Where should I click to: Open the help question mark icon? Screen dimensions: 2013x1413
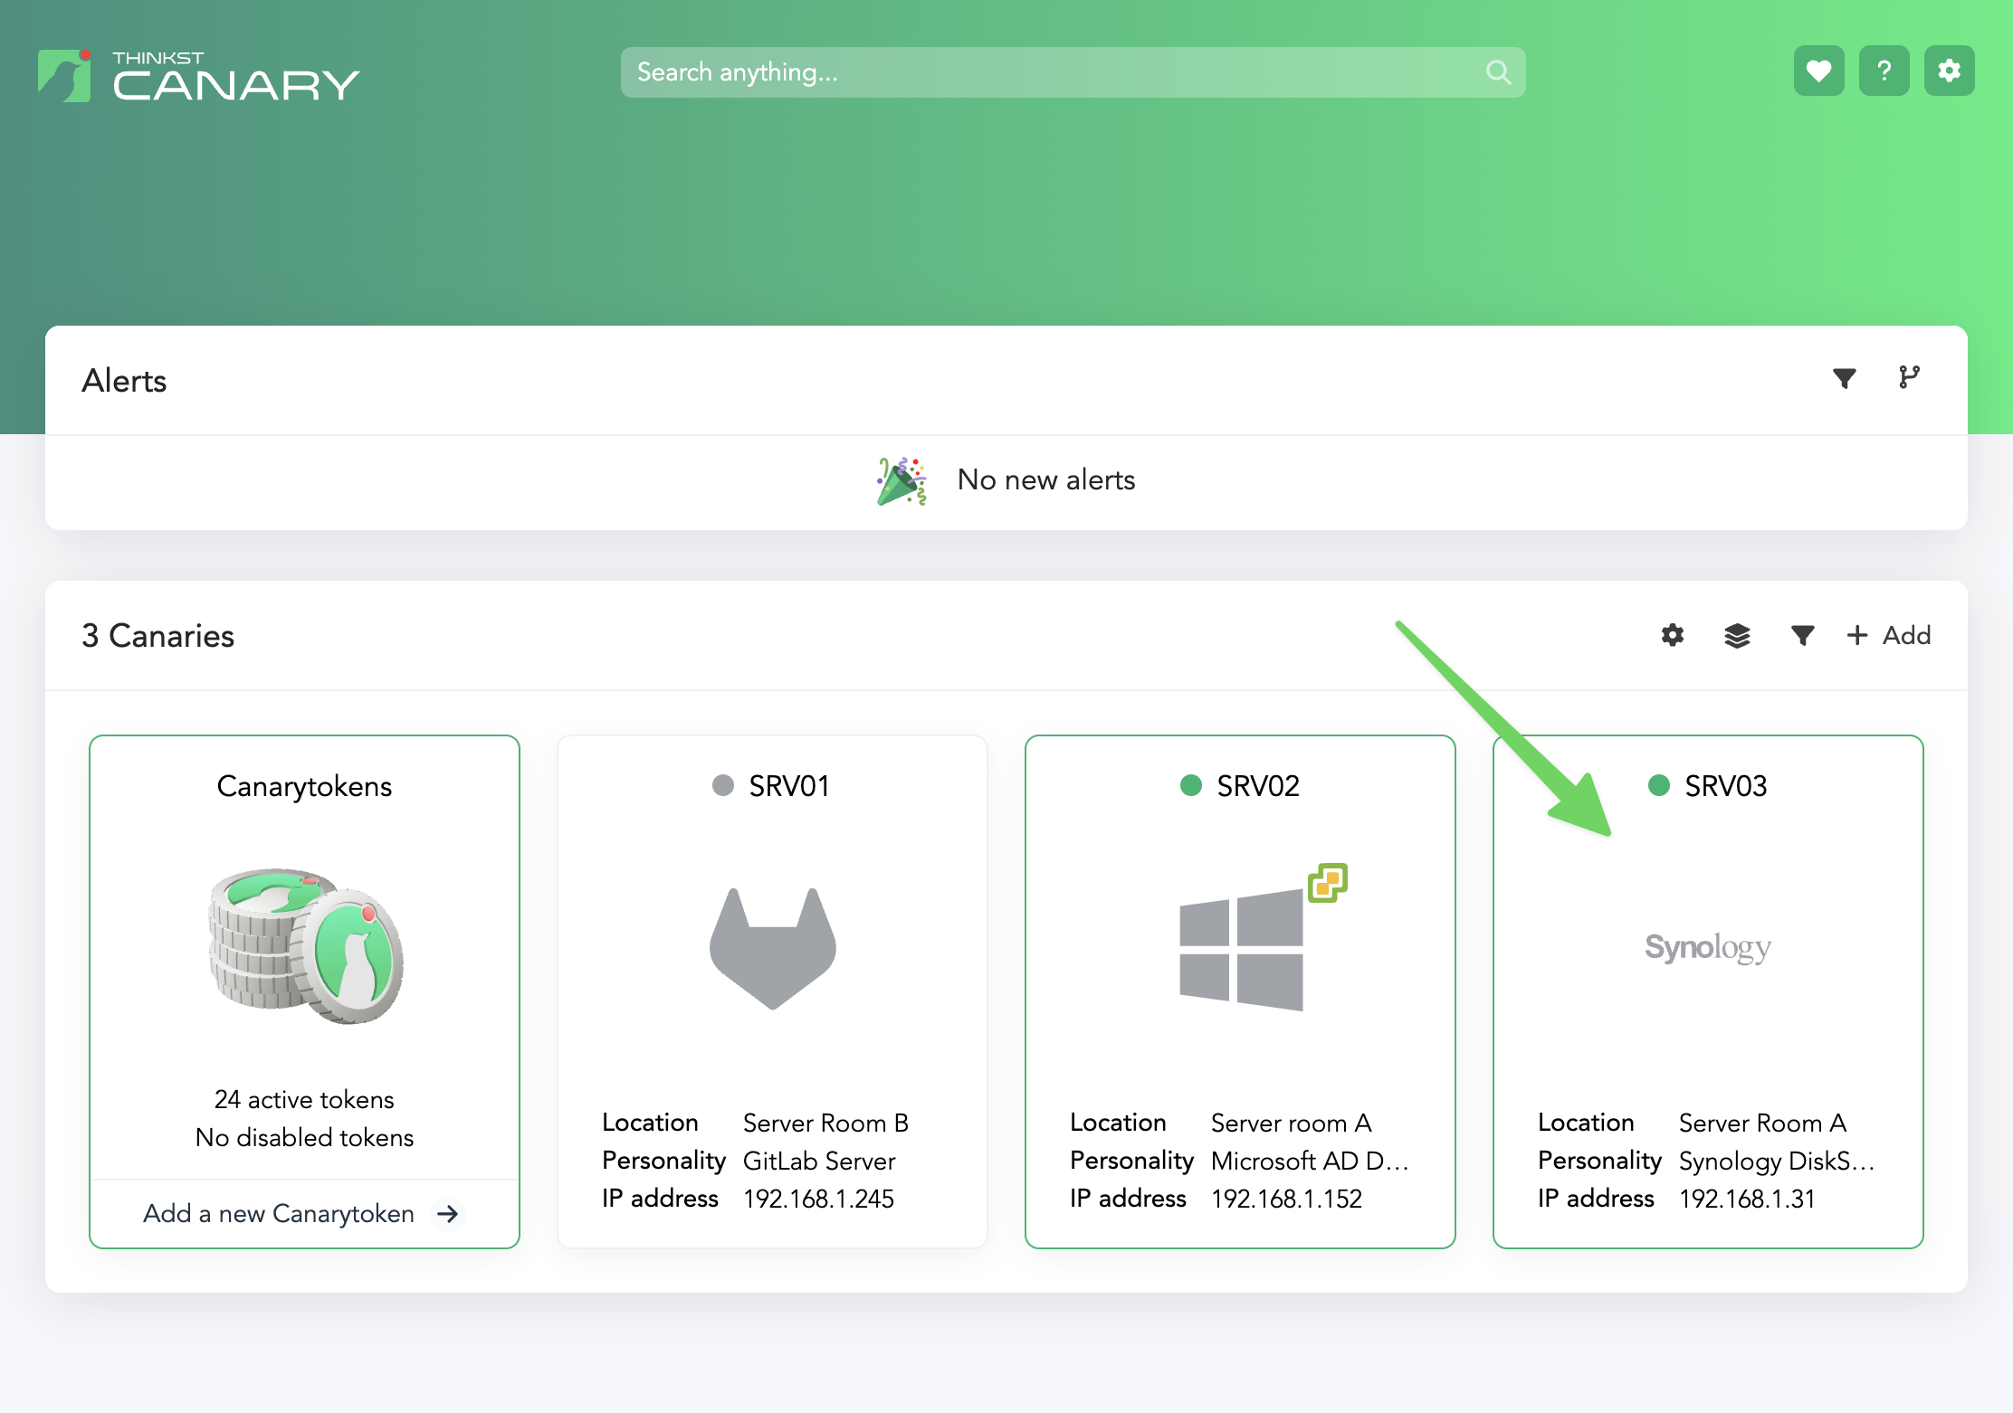pos(1884,71)
